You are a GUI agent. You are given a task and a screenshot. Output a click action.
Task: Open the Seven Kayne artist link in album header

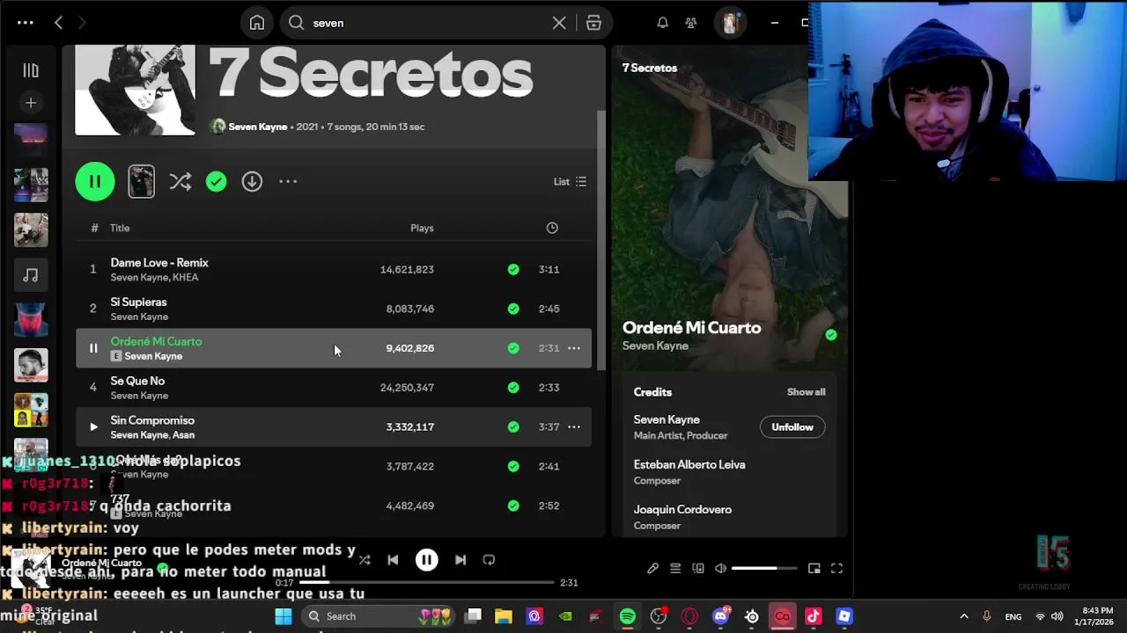[x=257, y=127]
